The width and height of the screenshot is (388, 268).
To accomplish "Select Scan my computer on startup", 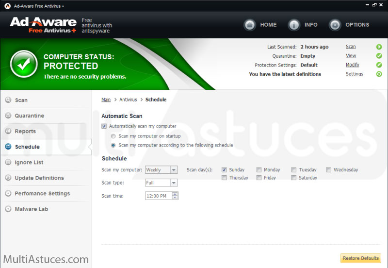I will tap(113, 136).
